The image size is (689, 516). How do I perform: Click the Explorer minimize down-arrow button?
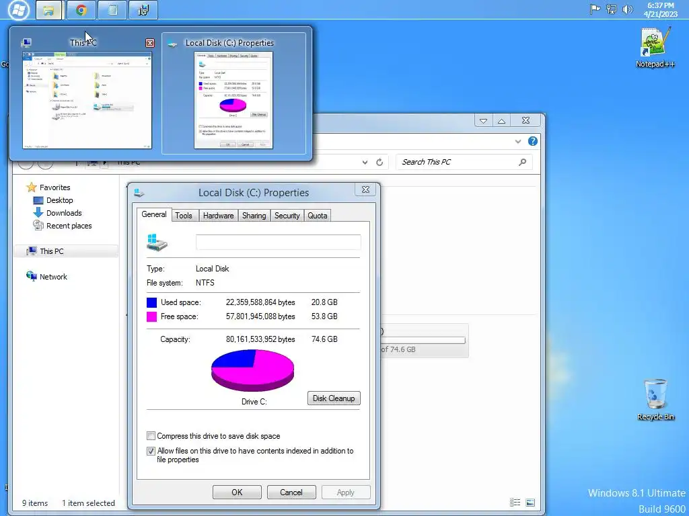pos(483,121)
